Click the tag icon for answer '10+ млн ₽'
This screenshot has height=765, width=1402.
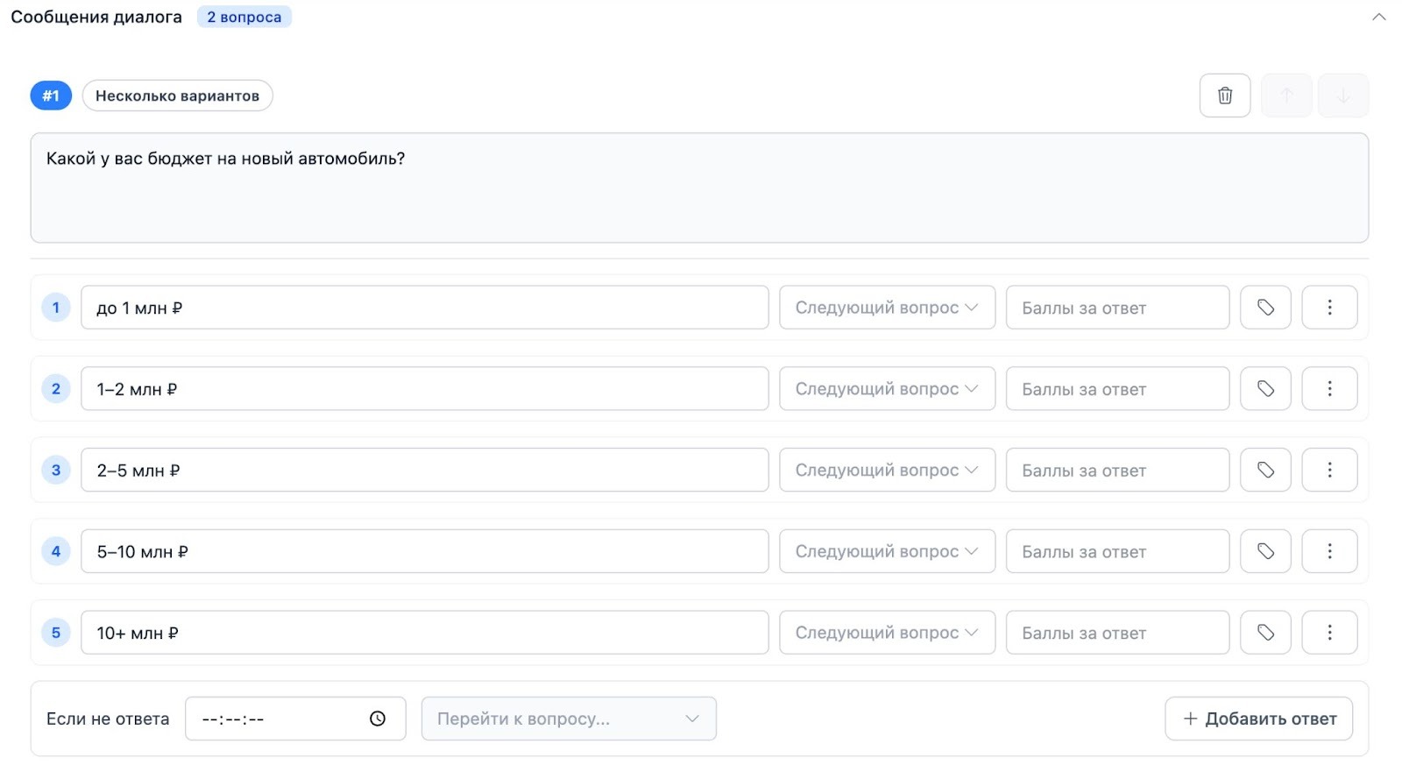(x=1265, y=633)
